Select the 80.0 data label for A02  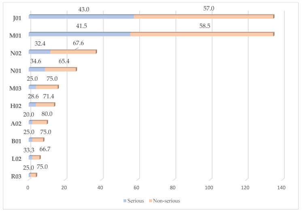[x=47, y=114]
